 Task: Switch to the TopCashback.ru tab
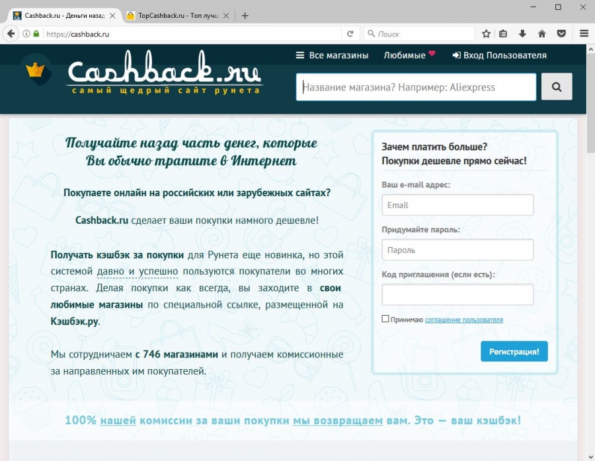pyautogui.click(x=178, y=16)
